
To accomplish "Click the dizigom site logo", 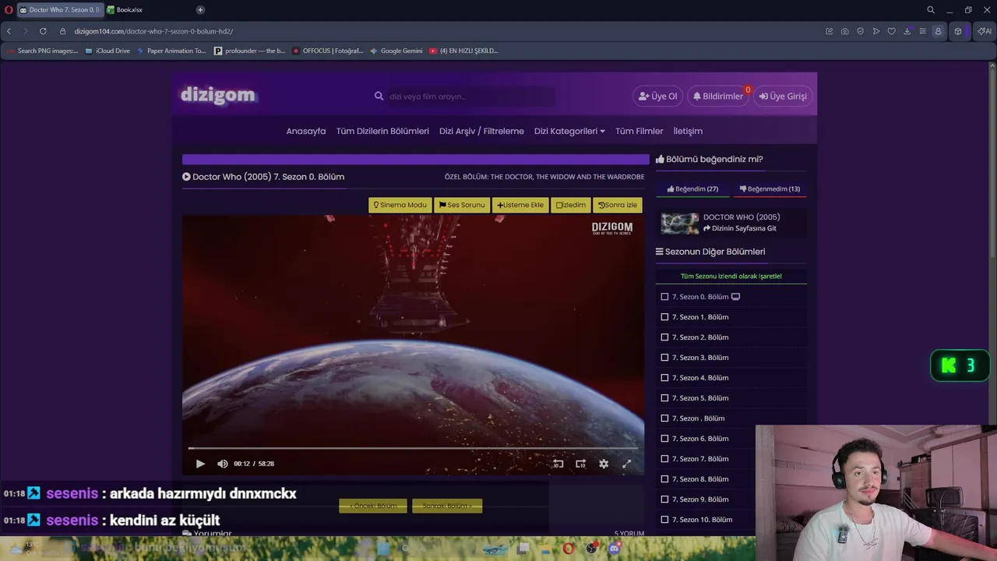I will (218, 95).
